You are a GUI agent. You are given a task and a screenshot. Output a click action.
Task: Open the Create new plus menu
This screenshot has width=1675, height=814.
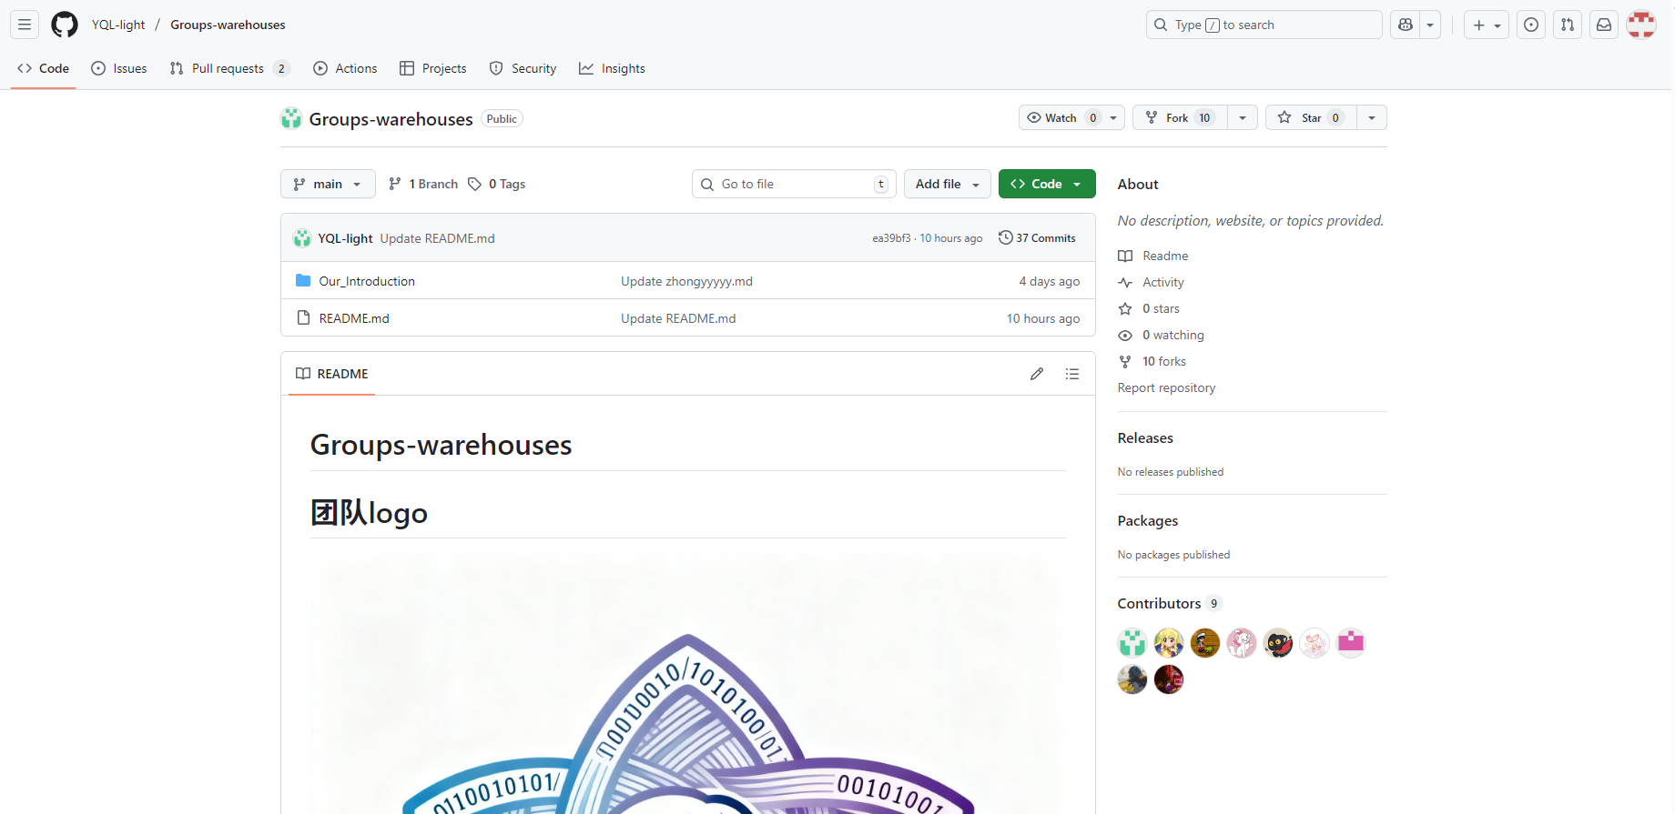1487,25
